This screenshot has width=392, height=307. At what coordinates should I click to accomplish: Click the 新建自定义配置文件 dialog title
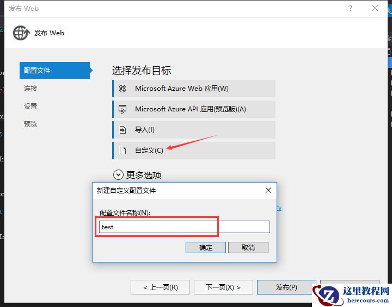[x=126, y=191]
